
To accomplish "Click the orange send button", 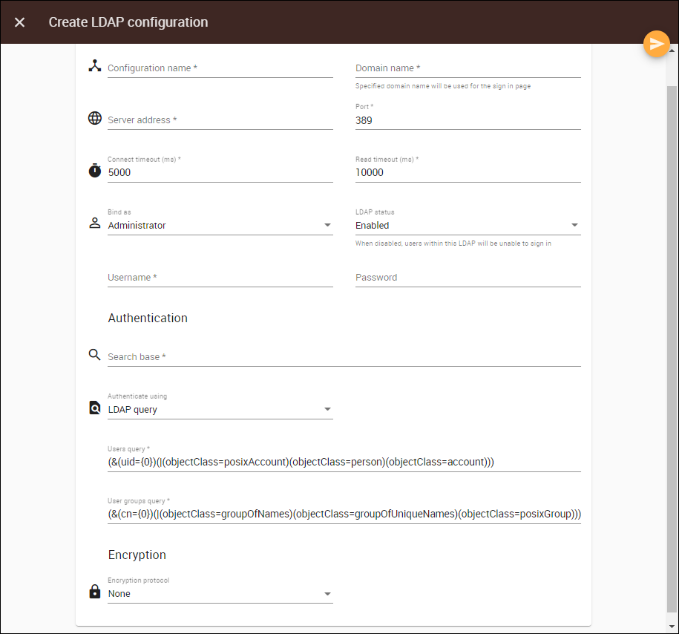I will 656,45.
